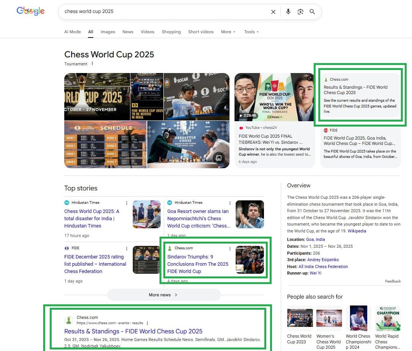Switch to AI Mode tab
Image resolution: width=412 pixels, height=351 pixels.
73,32
